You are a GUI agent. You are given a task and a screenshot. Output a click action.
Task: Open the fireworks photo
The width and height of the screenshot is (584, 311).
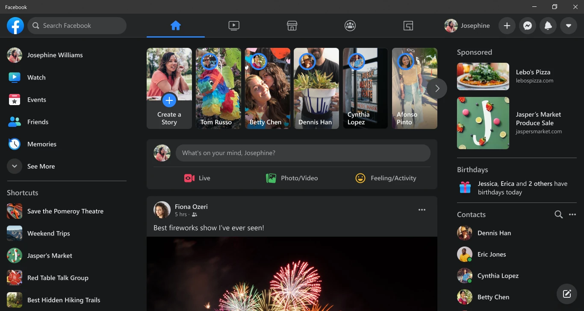click(292, 274)
